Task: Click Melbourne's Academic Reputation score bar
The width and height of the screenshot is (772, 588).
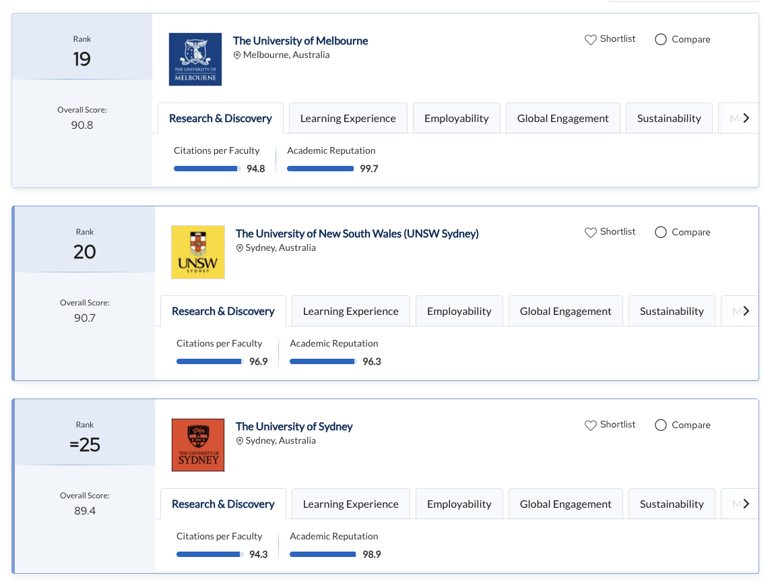Action: (321, 169)
